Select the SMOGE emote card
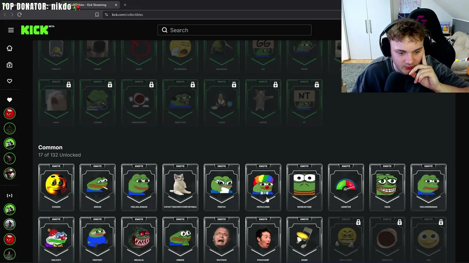 point(97,187)
